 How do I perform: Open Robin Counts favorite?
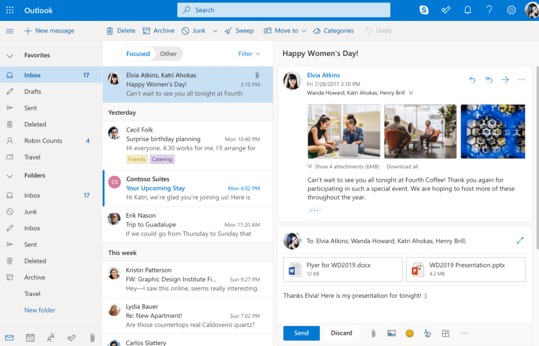tap(51, 141)
